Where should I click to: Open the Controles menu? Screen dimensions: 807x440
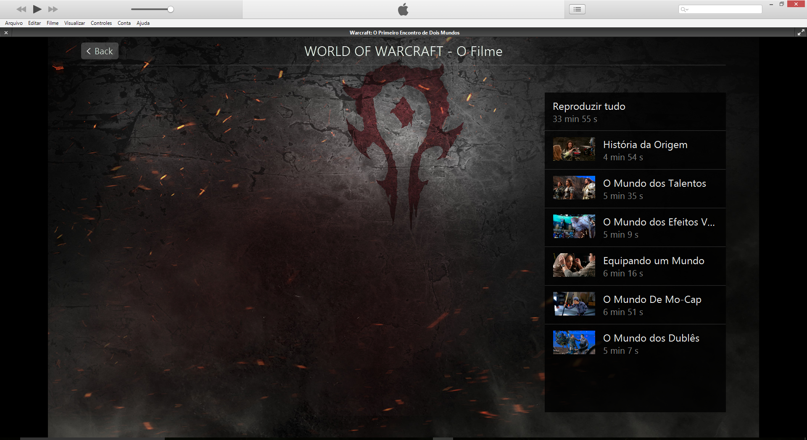point(101,23)
